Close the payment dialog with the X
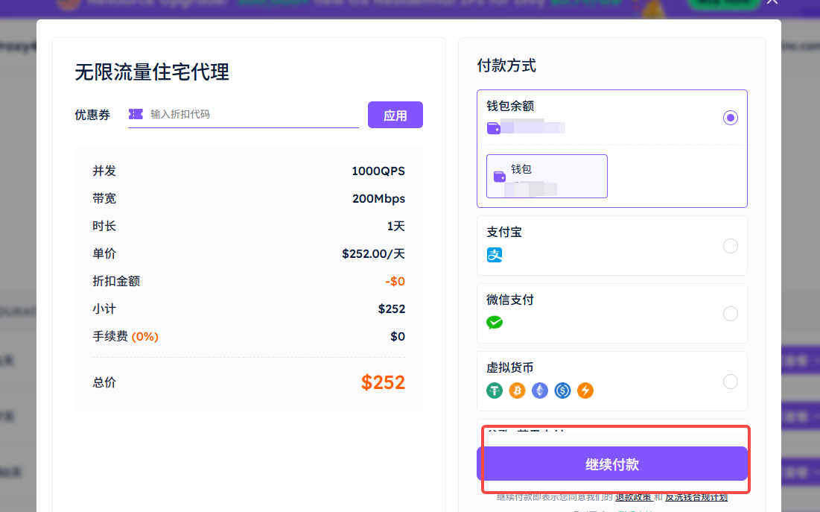The image size is (820, 512). coord(772,2)
